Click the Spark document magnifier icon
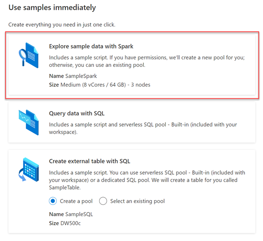 pyautogui.click(x=29, y=55)
